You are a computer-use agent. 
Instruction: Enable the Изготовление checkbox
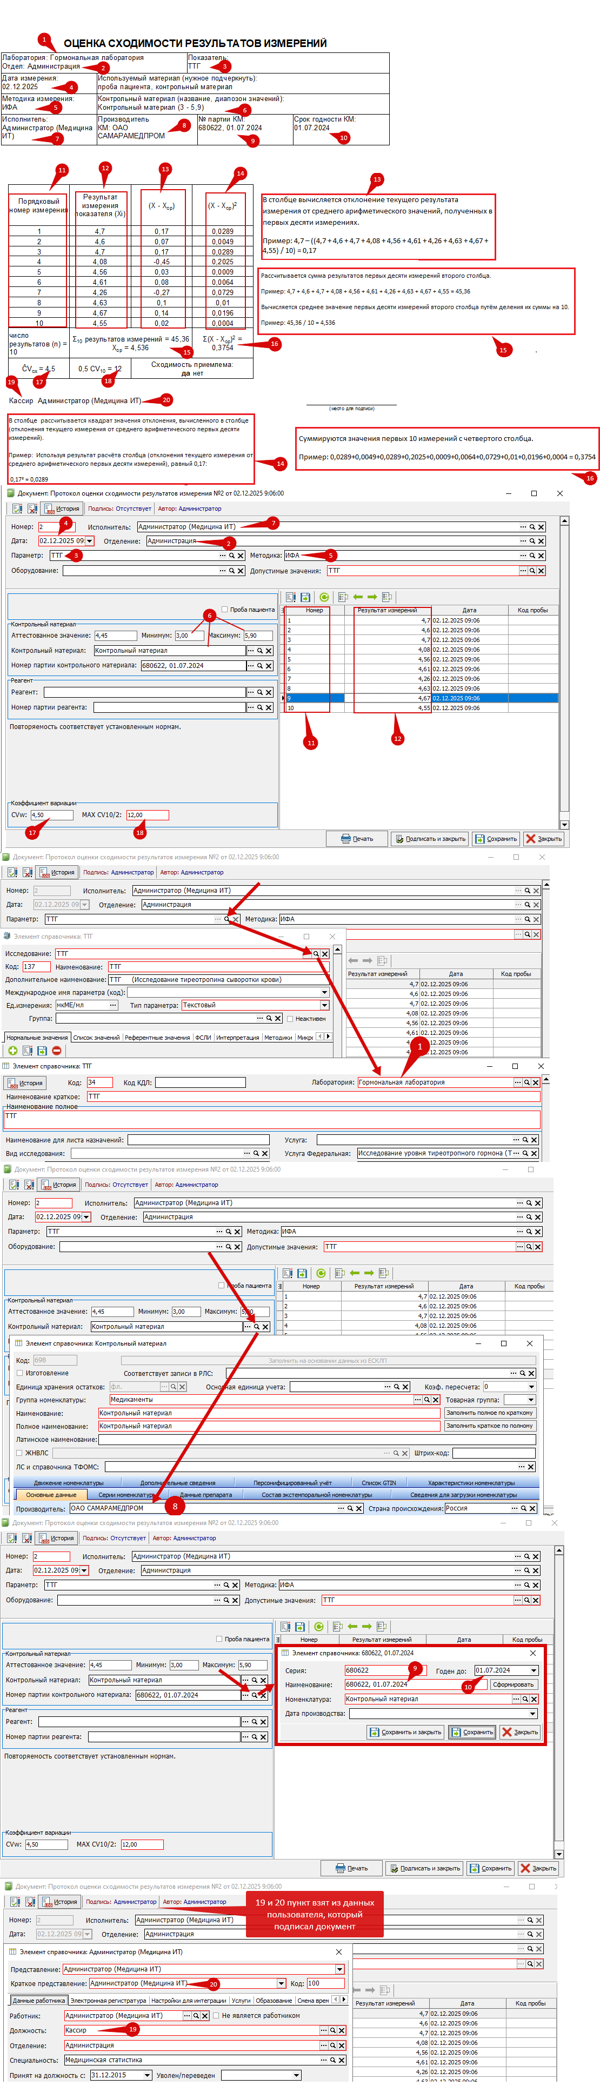click(20, 1373)
